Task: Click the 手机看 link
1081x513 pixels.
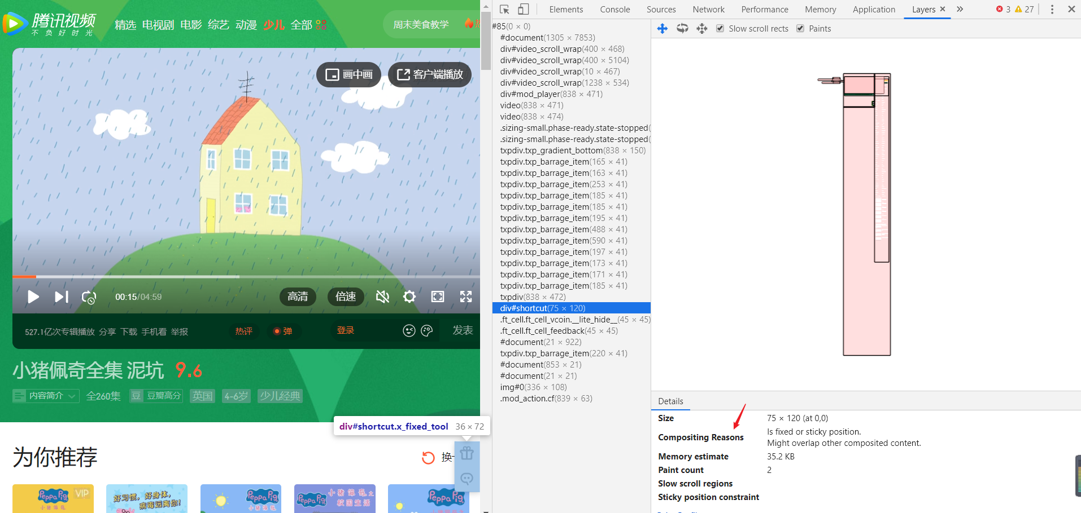Action: 154,331
